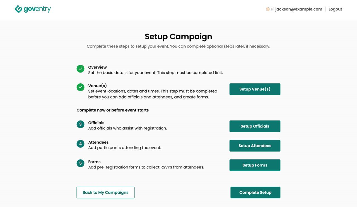Image resolution: width=357 pixels, height=207 pixels.
Task: Click the green checkmark beside Overview
Action: point(80,69)
